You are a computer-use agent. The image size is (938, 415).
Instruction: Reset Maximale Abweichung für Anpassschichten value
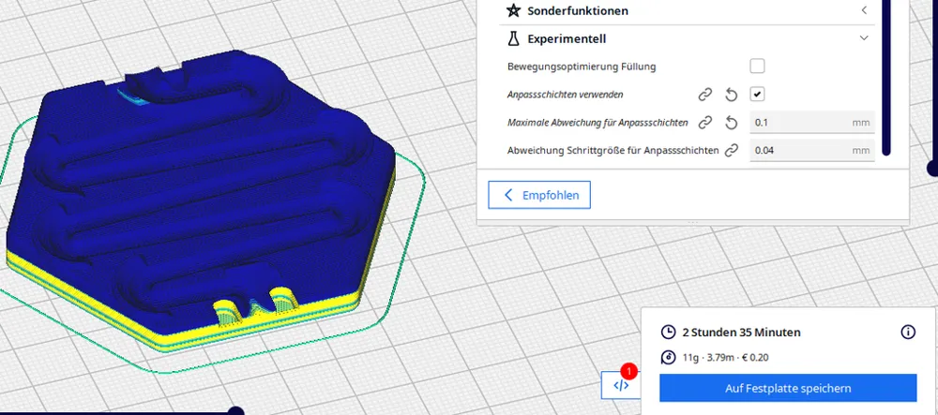coord(731,123)
